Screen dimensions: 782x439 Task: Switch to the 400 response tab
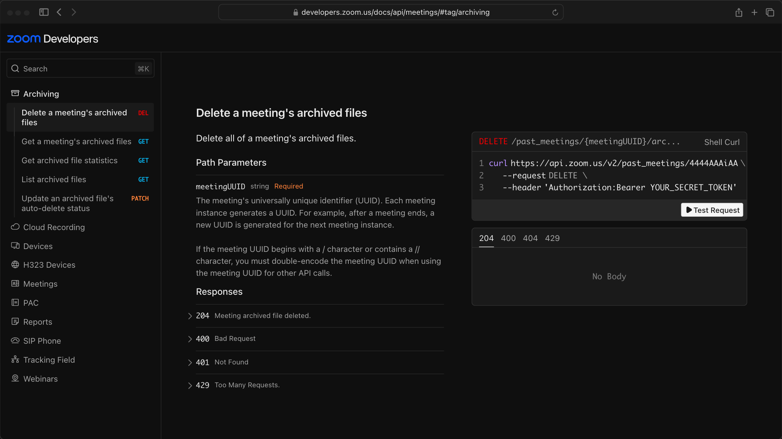point(508,238)
